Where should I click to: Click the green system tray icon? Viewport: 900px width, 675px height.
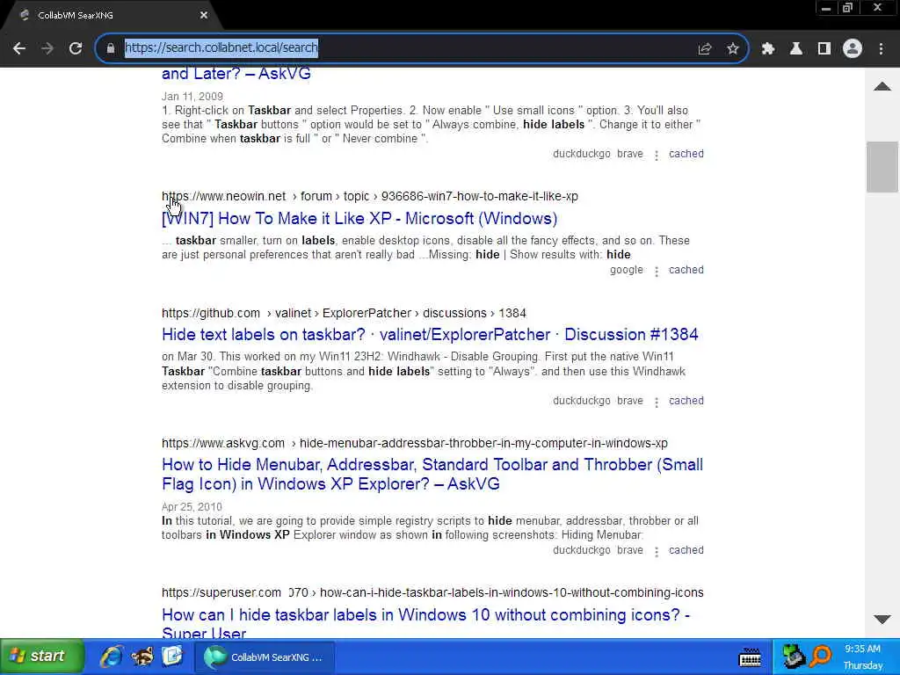tap(794, 657)
